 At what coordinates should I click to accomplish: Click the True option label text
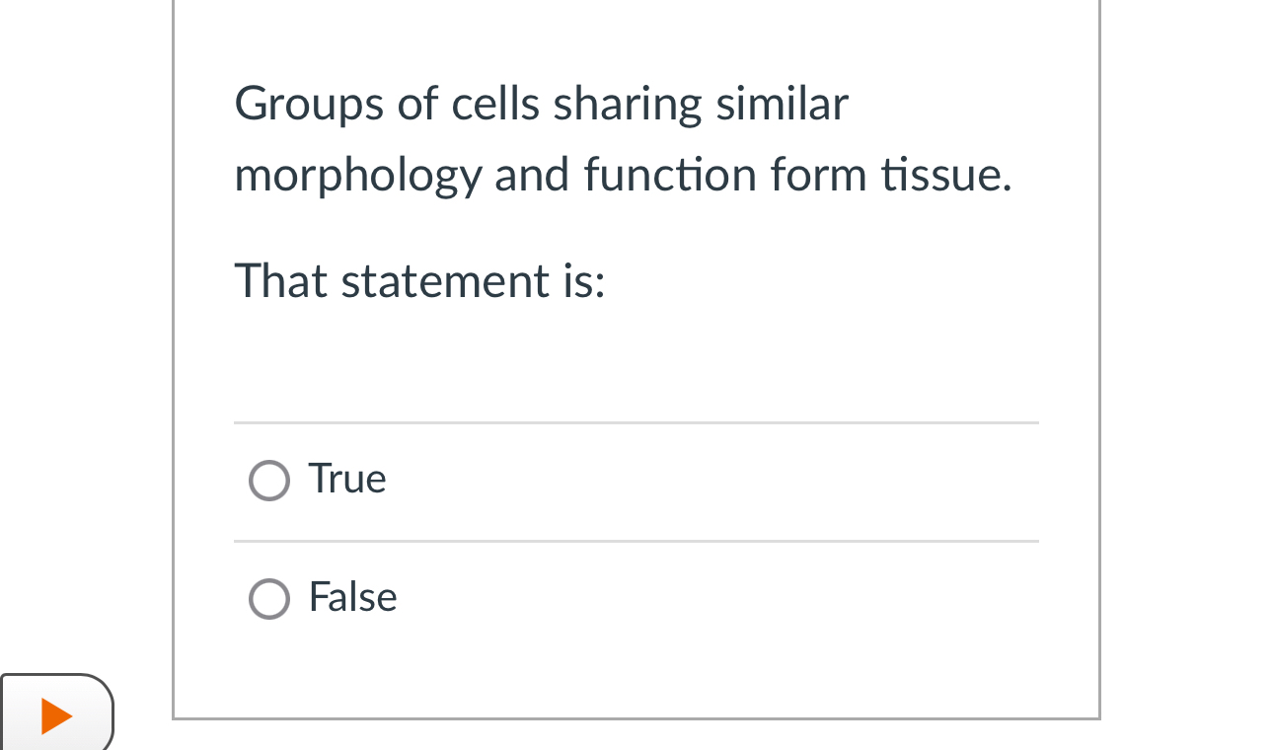click(346, 480)
